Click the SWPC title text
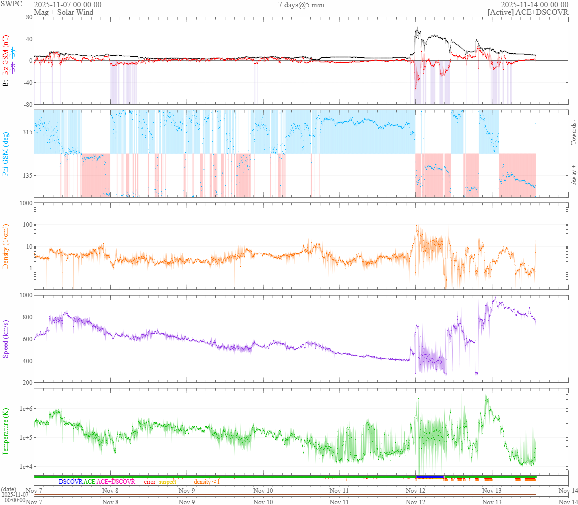The height and width of the screenshot is (505, 578). pos(12,4)
